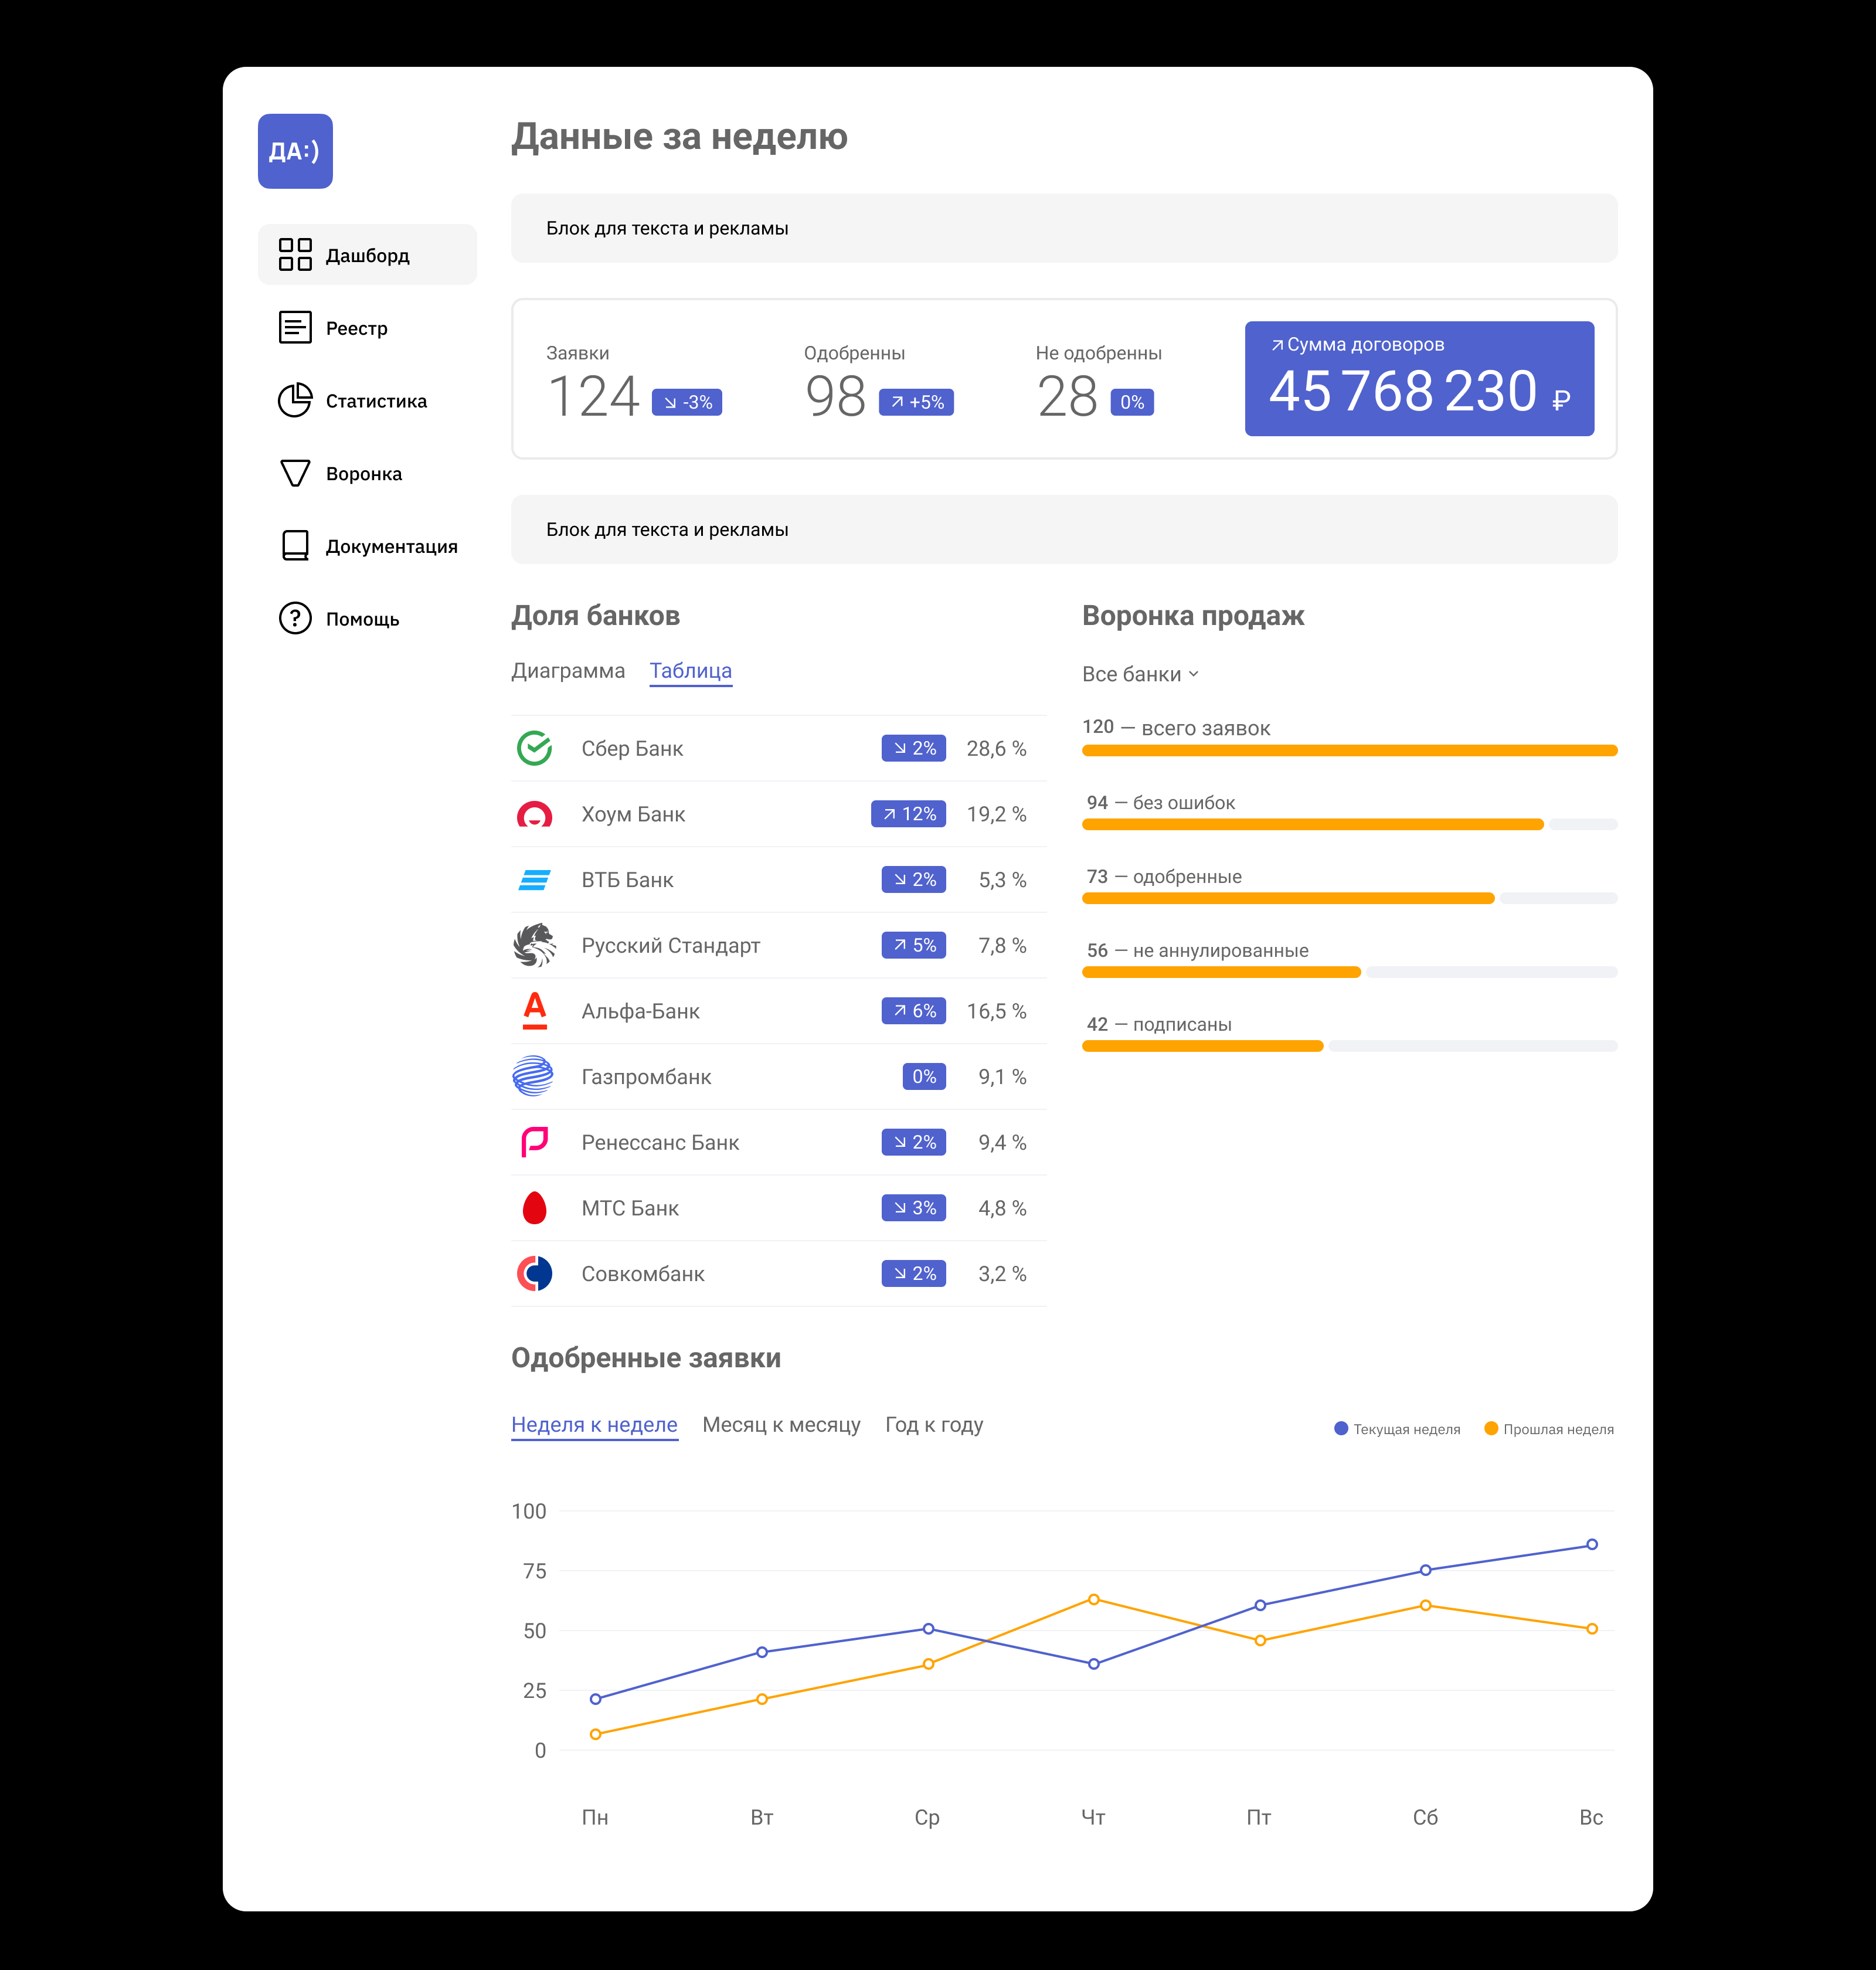This screenshot has width=1876, height=1970.
Task: Click the Помощь question mark icon
Action: pyautogui.click(x=295, y=618)
